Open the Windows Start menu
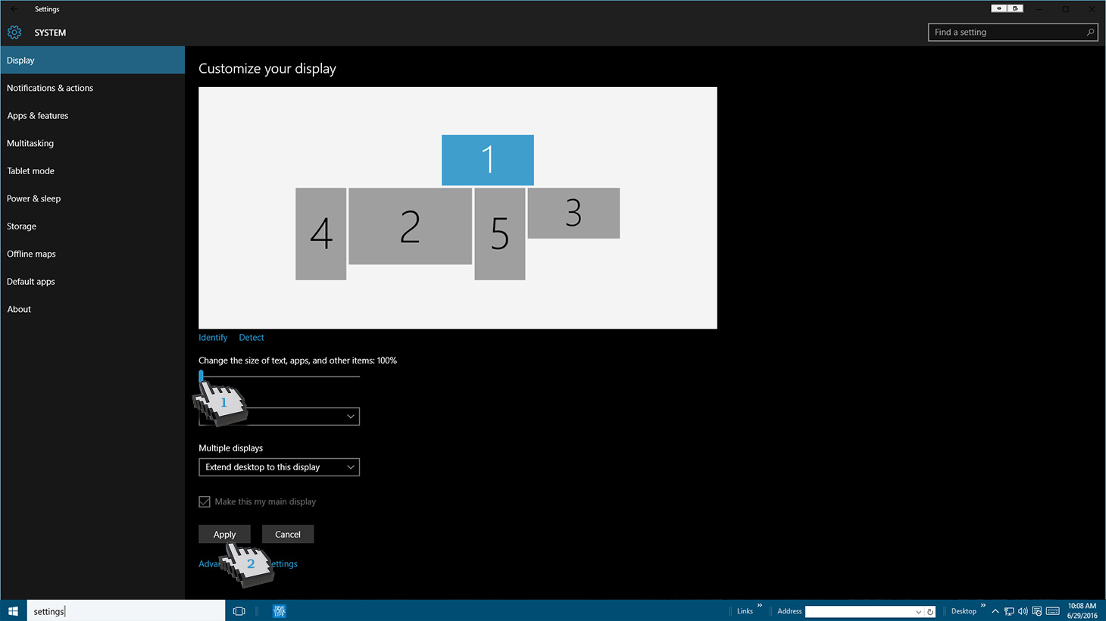The height and width of the screenshot is (621, 1106). 13,611
